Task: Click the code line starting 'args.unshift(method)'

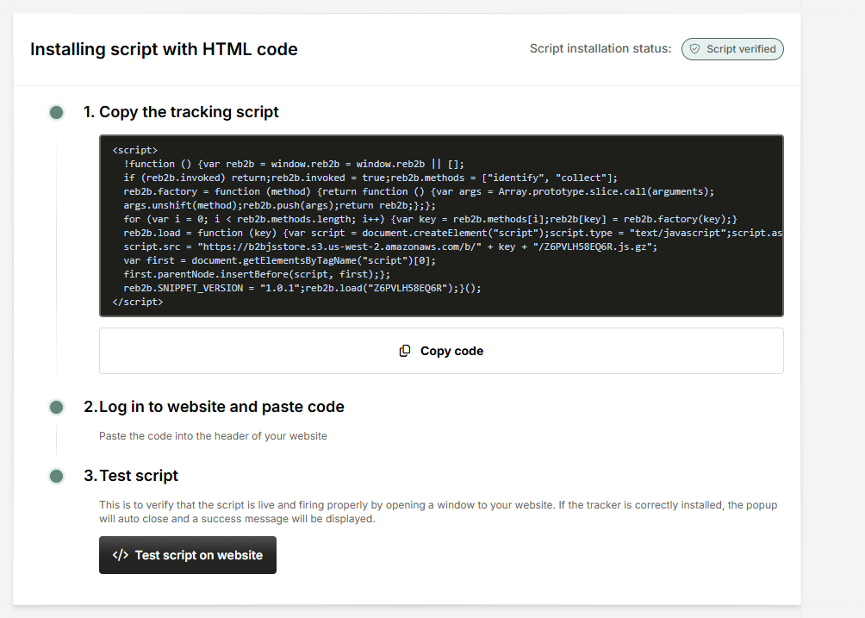Action: click(280, 205)
